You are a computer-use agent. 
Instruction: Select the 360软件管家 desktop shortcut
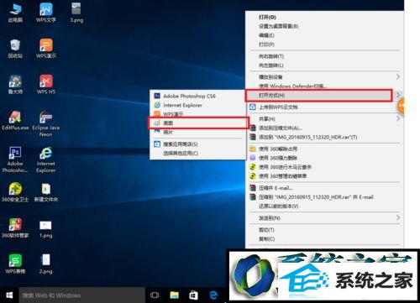coord(15,227)
